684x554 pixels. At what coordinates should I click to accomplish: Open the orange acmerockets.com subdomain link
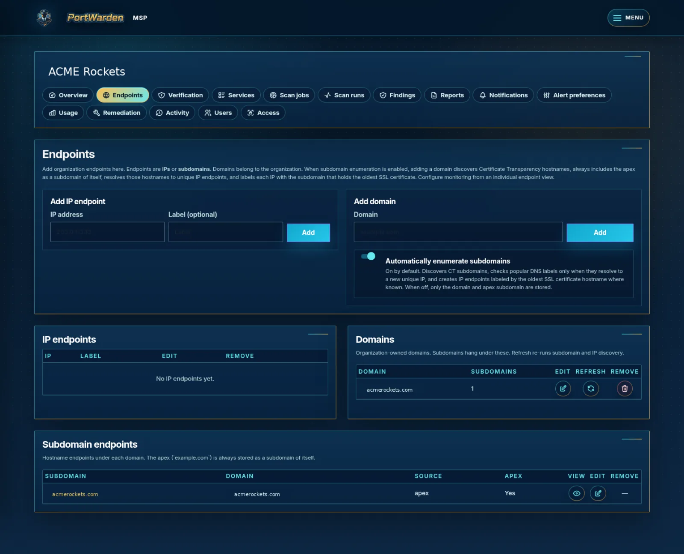[75, 494]
